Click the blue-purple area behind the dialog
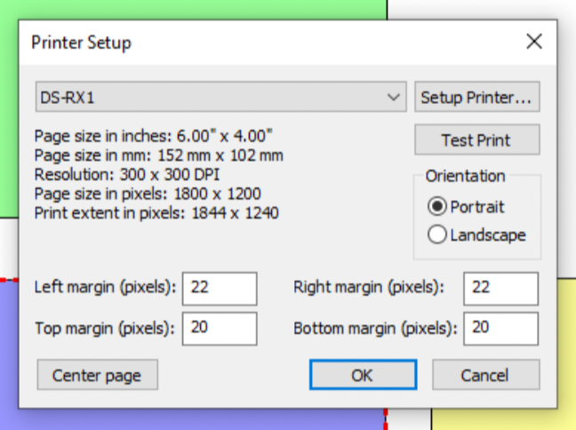This screenshot has width=576, height=430. point(9,355)
